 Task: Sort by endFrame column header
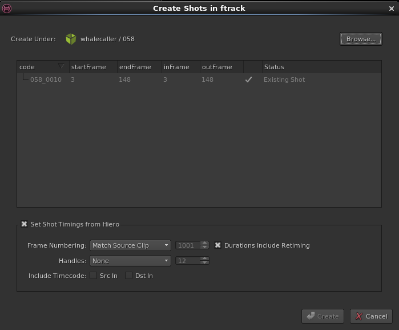(139, 67)
